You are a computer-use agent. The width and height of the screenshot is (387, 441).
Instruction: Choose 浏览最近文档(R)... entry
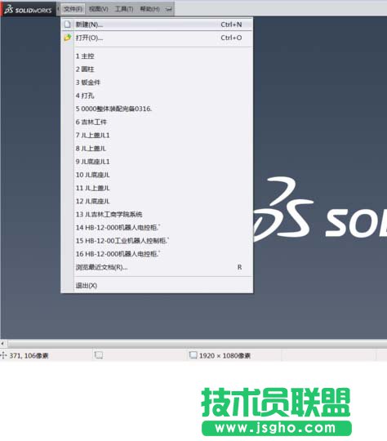(157, 267)
